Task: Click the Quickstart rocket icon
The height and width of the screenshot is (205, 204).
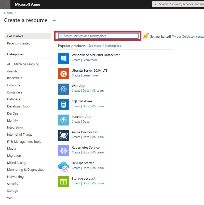Action: pos(146,36)
